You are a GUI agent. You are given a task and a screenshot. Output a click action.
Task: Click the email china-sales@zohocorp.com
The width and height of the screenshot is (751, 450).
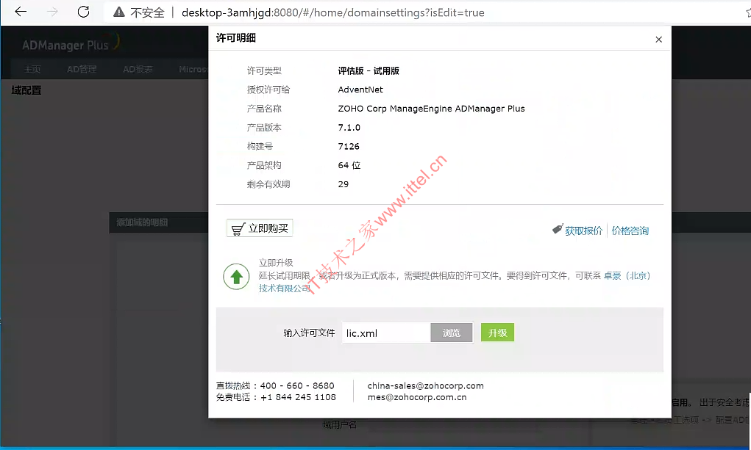tap(425, 385)
